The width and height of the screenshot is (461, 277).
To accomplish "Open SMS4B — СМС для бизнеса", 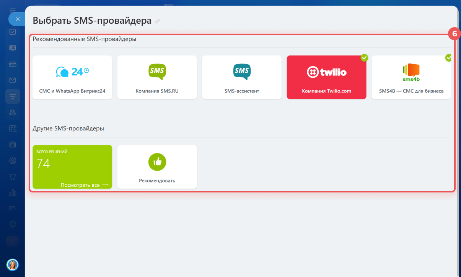I will point(411,77).
